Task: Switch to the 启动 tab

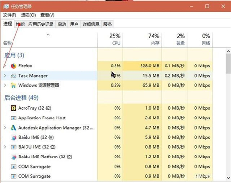Action: click(x=62, y=24)
